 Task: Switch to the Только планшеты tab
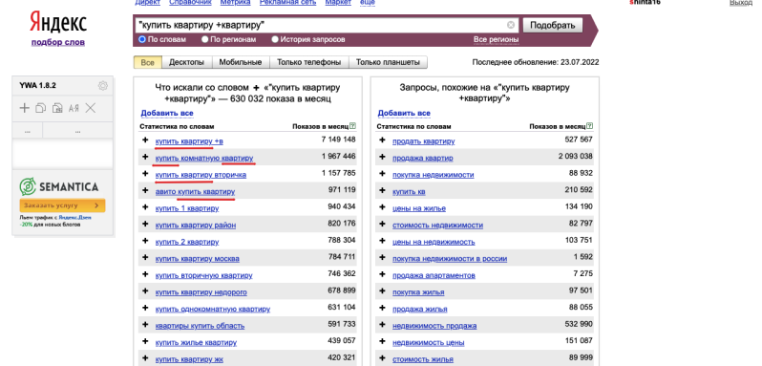click(x=388, y=62)
